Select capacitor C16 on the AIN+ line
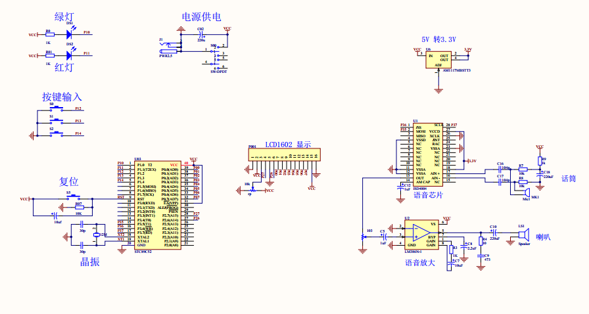The height and width of the screenshot is (314, 589). [500, 169]
